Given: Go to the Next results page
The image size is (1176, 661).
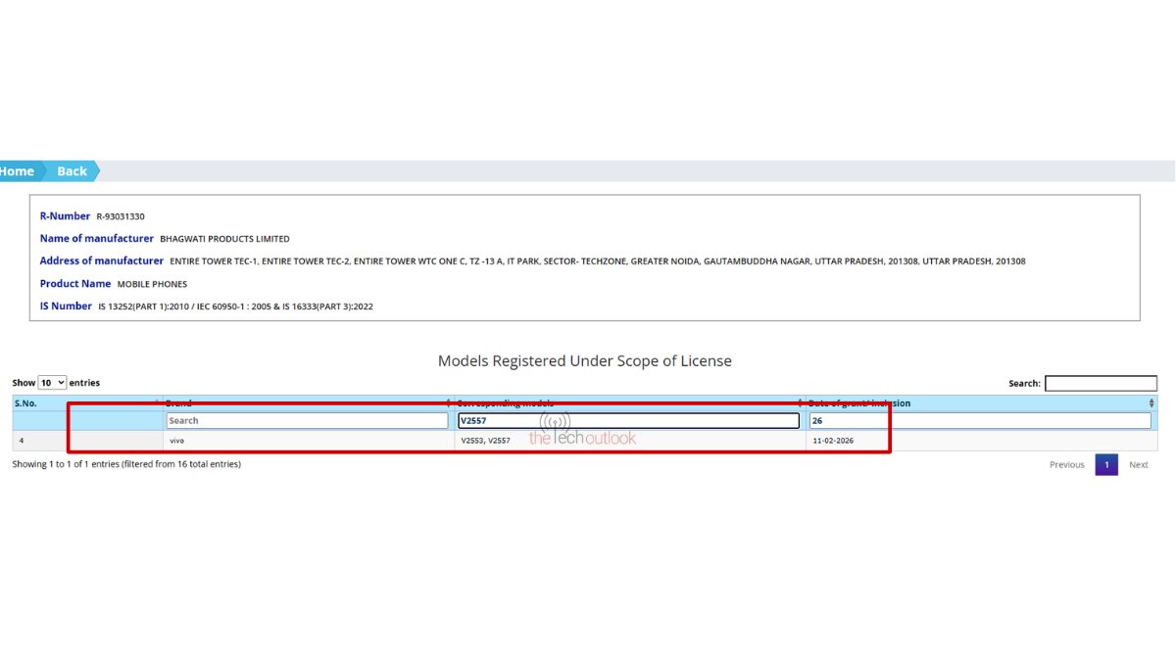Looking at the screenshot, I should click(1138, 465).
